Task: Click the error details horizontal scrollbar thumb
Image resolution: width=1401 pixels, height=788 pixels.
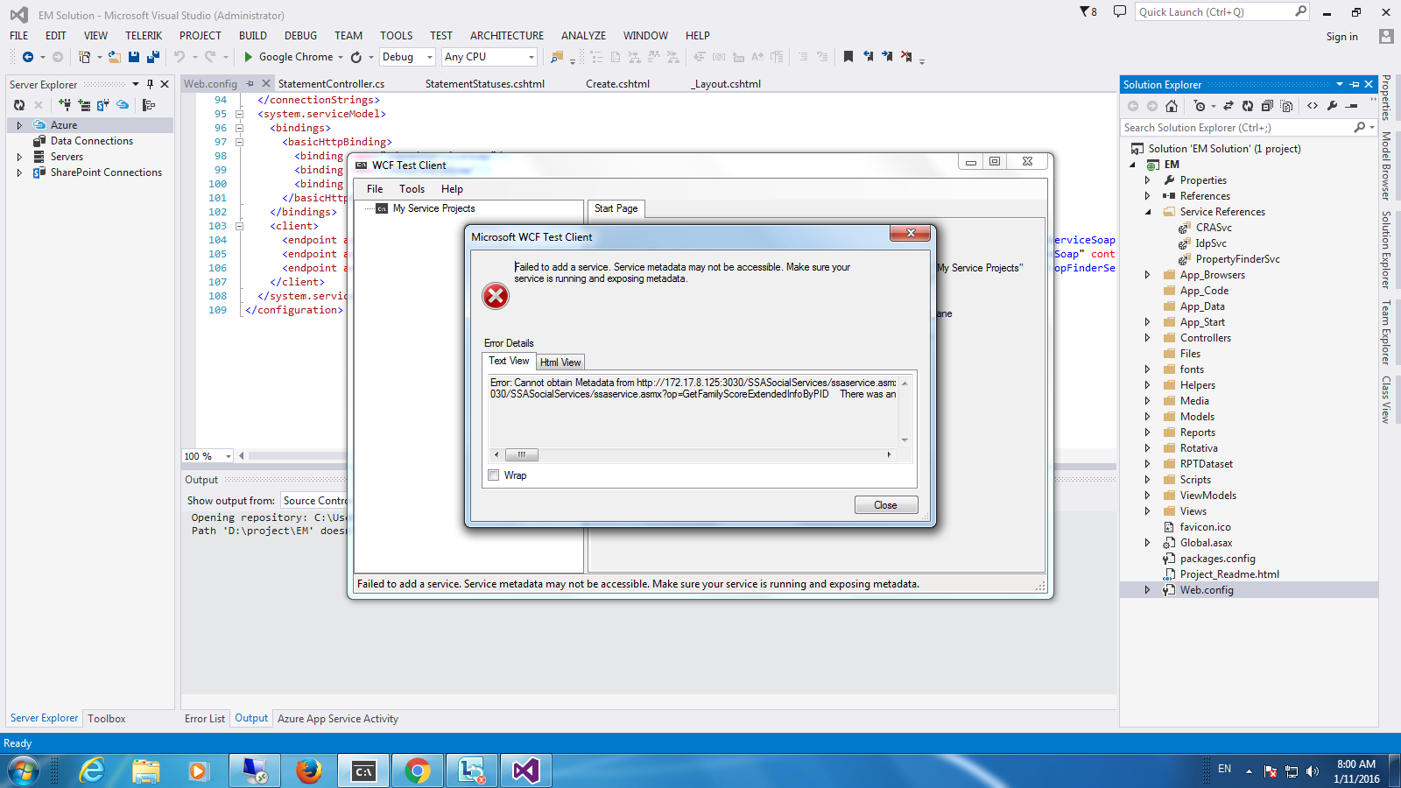Action: pyautogui.click(x=522, y=455)
